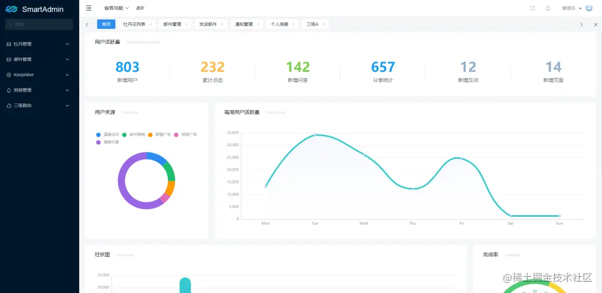602x293 pixels.
Task: Click the Fri data point on line chart
Action: [462, 158]
